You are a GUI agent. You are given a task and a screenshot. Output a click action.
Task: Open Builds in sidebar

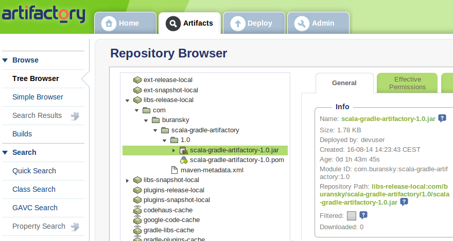coord(22,134)
